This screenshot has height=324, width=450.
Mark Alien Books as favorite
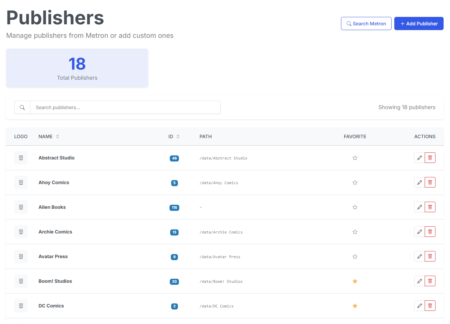pos(355,207)
